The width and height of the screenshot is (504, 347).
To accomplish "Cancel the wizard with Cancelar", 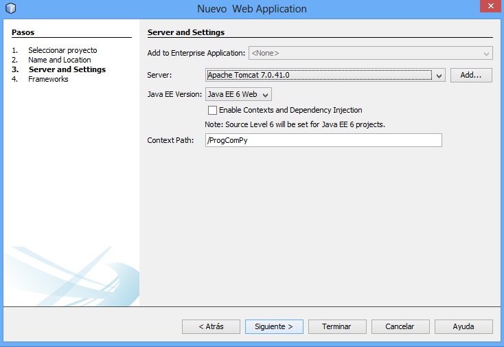I will click(x=400, y=326).
